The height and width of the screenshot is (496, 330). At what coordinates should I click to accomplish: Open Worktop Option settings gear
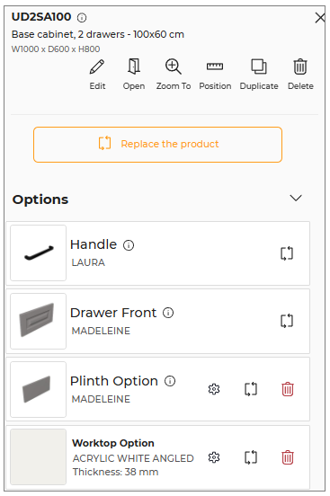[214, 457]
